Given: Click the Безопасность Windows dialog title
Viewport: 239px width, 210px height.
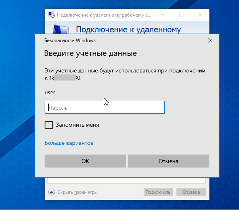Looking at the screenshot, I should point(70,40).
